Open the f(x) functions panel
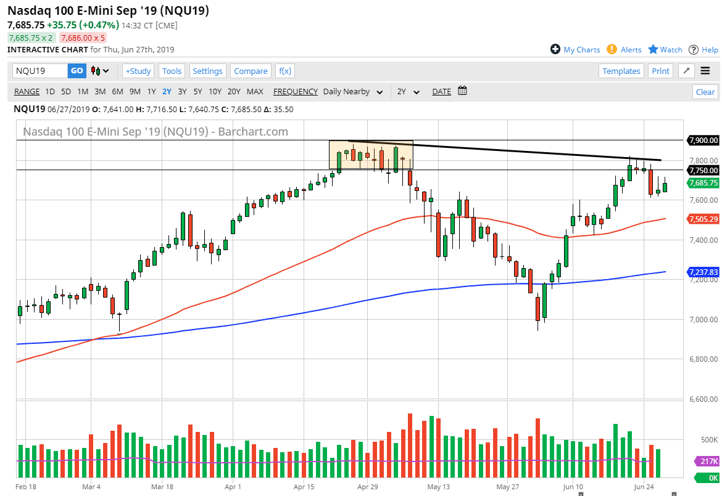 click(284, 70)
